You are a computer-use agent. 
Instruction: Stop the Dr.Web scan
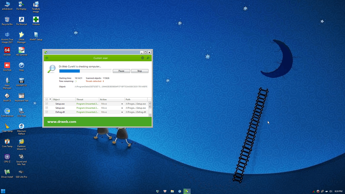[140, 71]
